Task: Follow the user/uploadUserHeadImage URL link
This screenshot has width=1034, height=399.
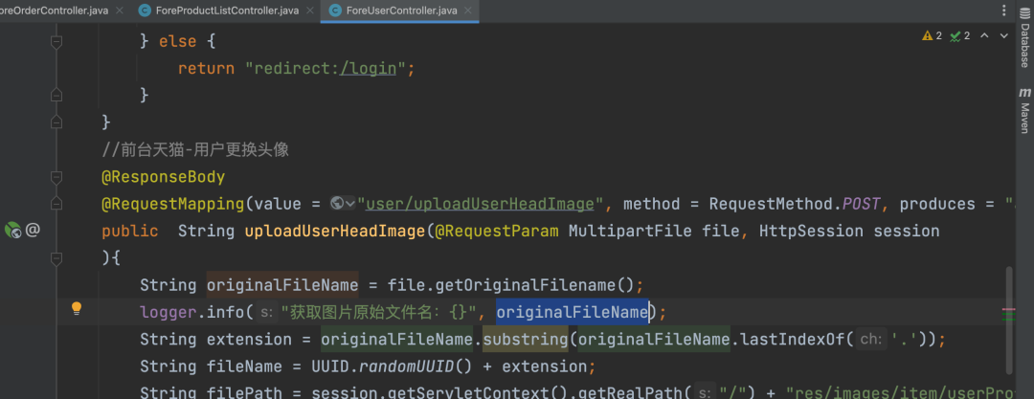Action: click(480, 204)
